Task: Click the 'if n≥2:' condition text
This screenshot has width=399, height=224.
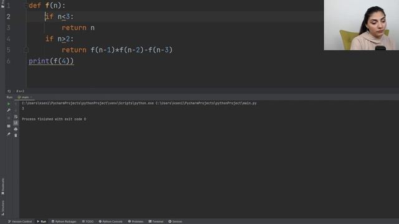Action: pyautogui.click(x=60, y=39)
